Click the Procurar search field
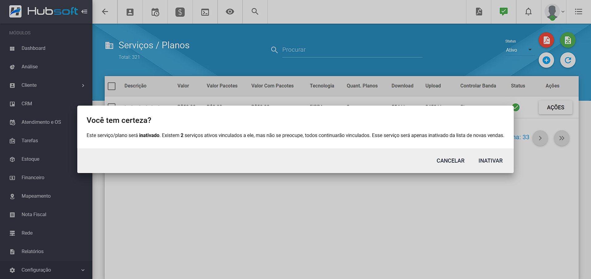Screen dimensions: 591x279 (352, 50)
